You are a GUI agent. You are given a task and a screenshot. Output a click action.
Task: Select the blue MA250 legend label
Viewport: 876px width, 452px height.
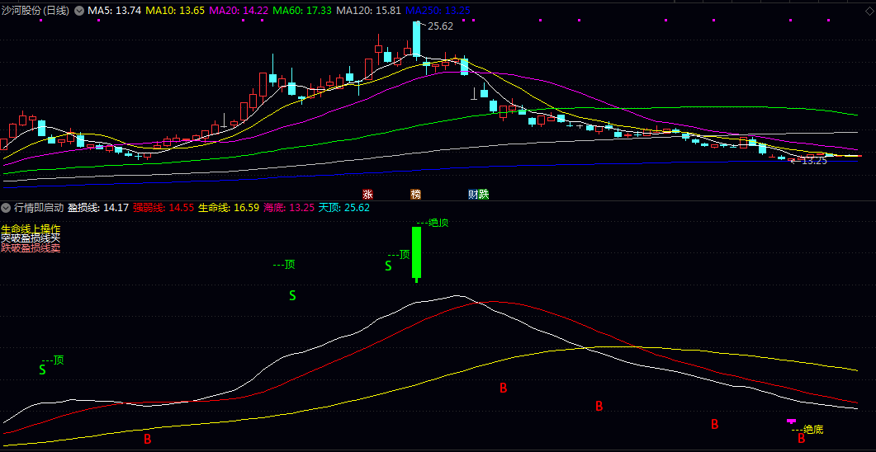(x=438, y=11)
